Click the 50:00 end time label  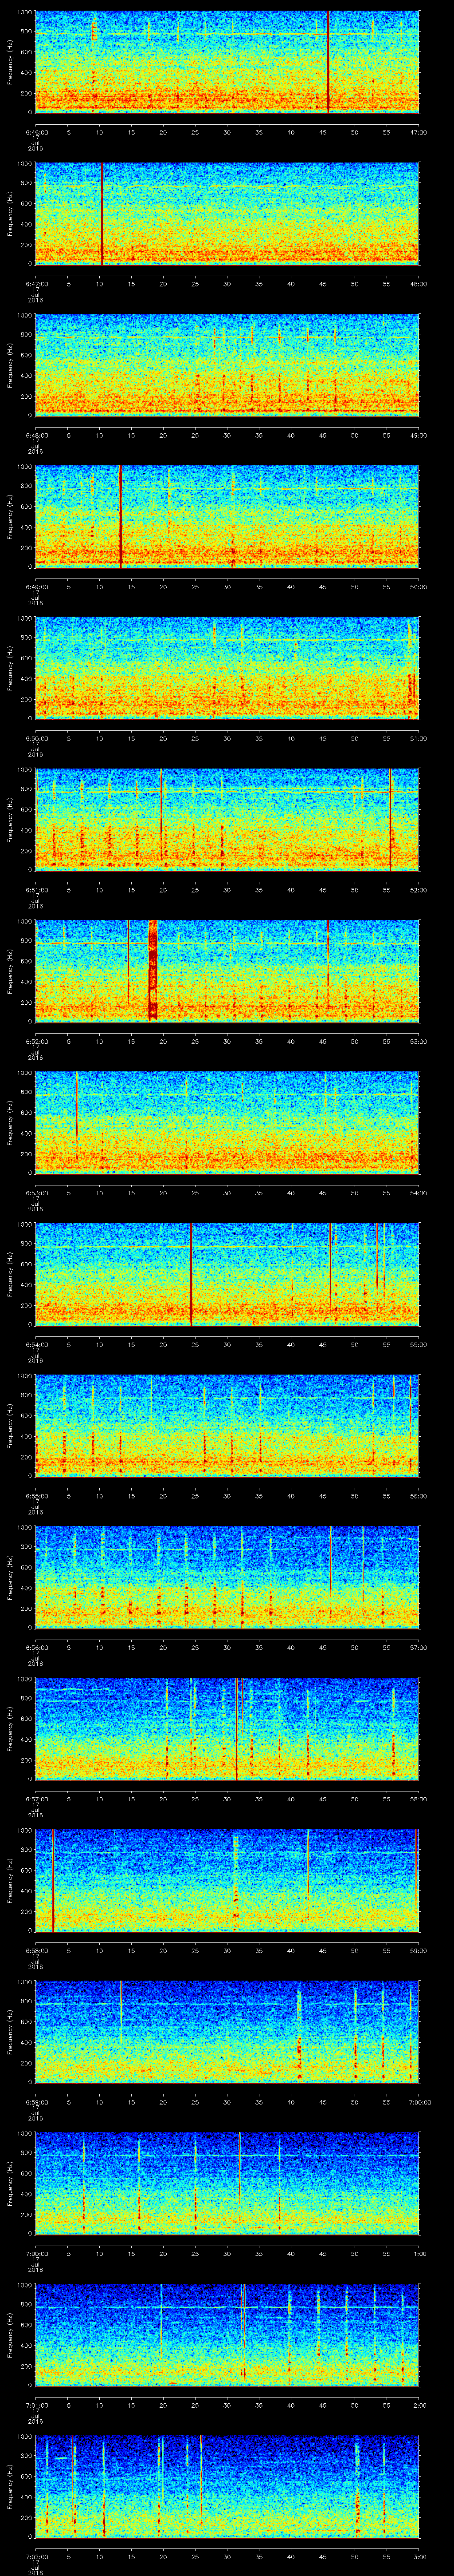[x=419, y=587]
